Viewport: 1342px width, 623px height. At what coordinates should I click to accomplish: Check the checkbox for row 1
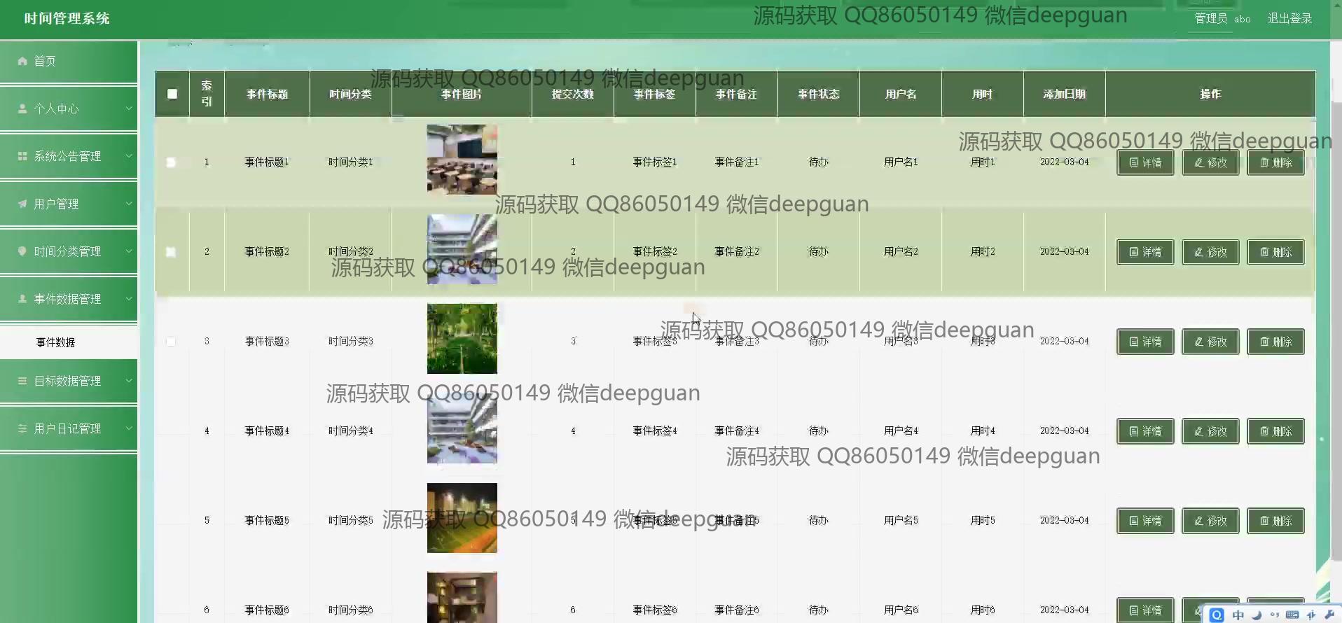(x=171, y=162)
